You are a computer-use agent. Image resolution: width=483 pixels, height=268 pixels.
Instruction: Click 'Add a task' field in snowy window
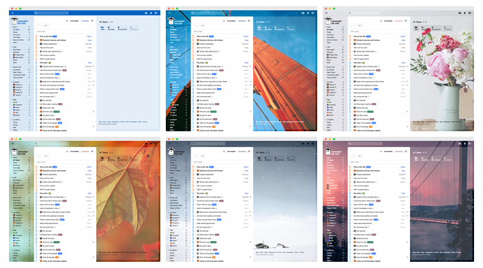222,162
